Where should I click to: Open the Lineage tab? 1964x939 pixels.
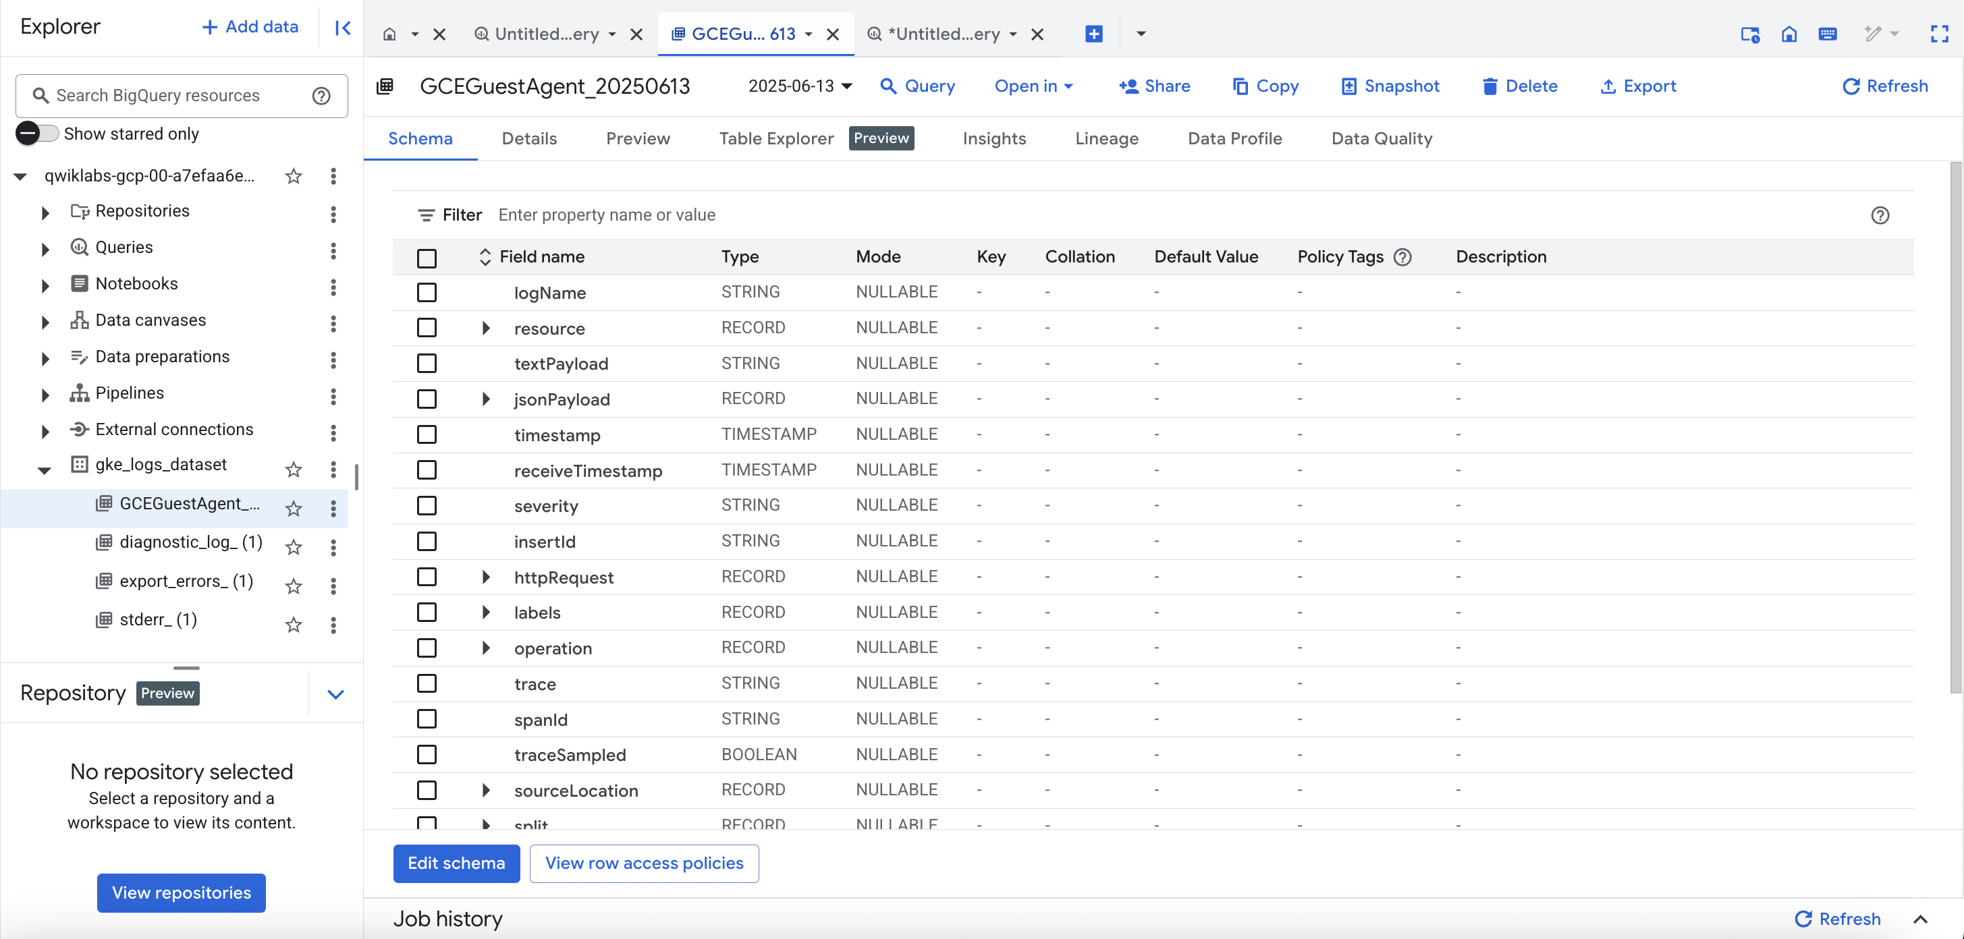click(1106, 139)
